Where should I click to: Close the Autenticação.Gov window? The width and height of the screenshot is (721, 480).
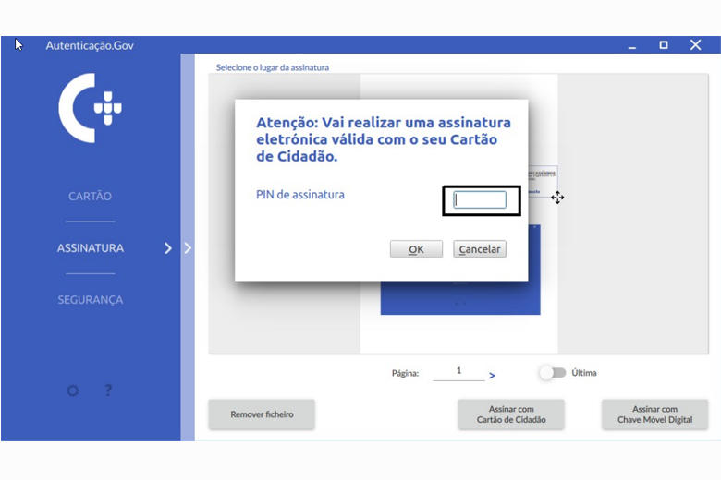pos(695,45)
